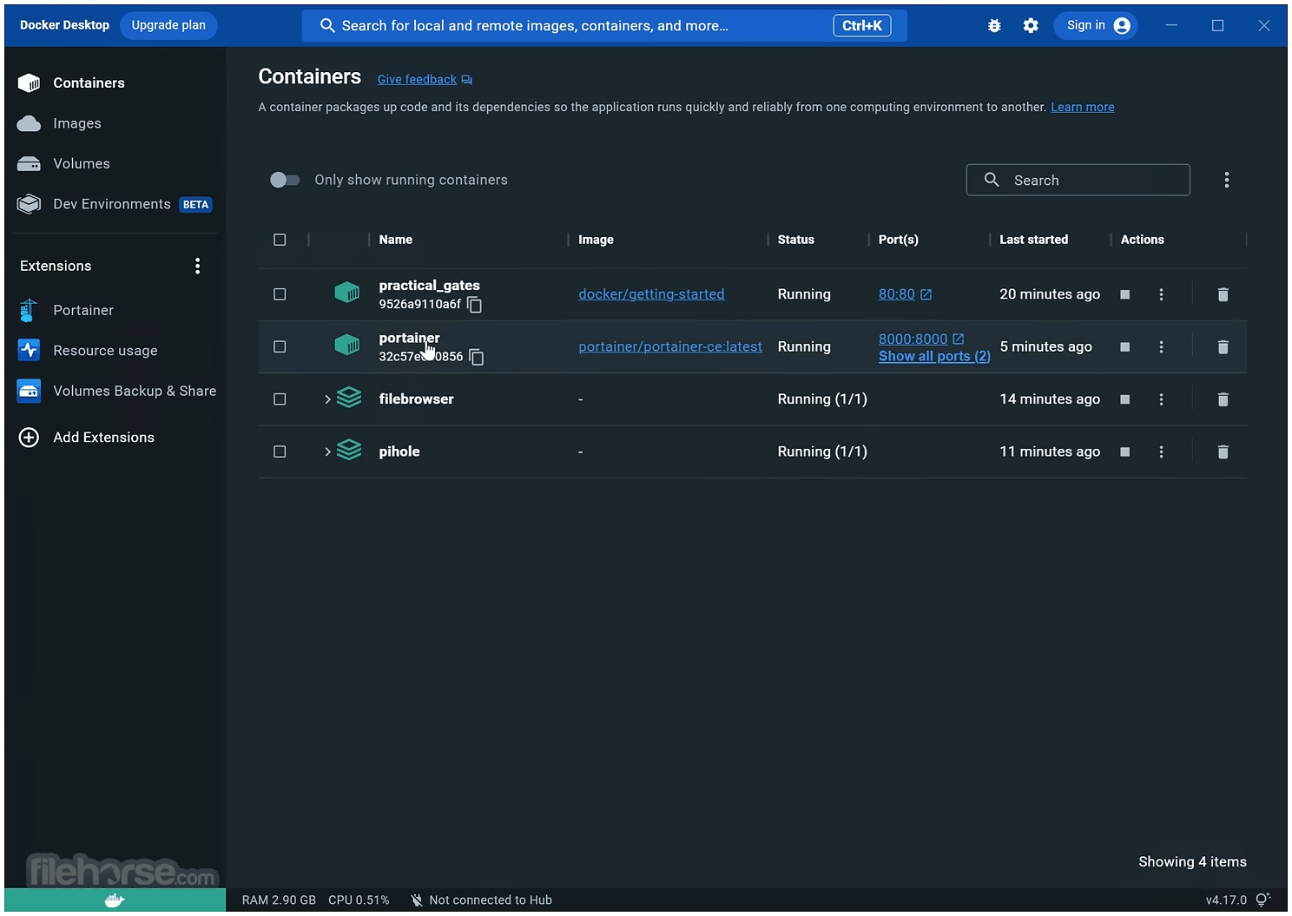Open the filebrowser stack name
The width and height of the screenshot is (1292, 916).
click(416, 399)
